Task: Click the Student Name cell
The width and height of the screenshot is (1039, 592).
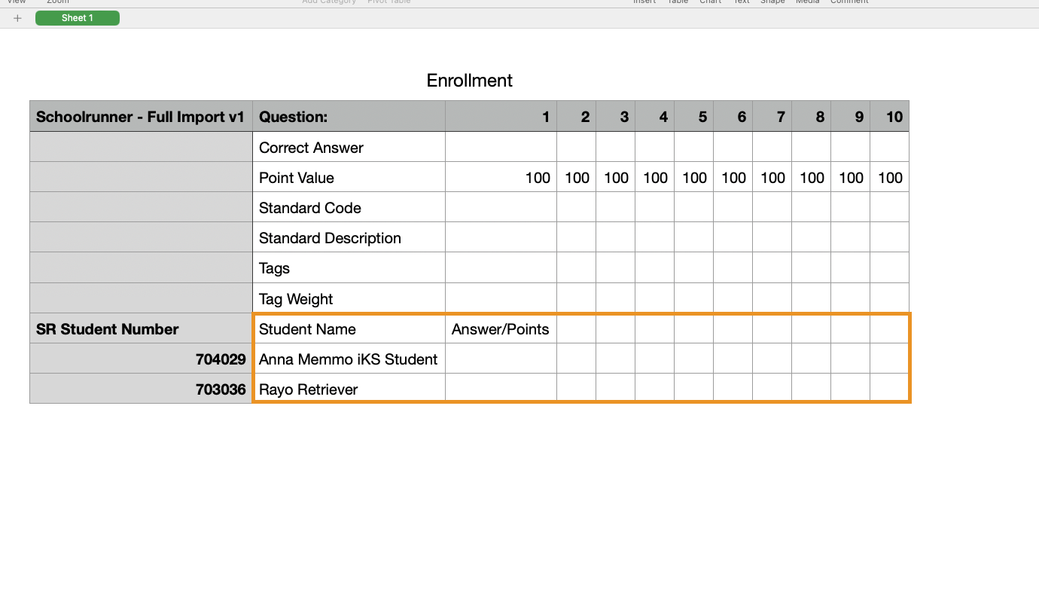Action: click(x=349, y=328)
